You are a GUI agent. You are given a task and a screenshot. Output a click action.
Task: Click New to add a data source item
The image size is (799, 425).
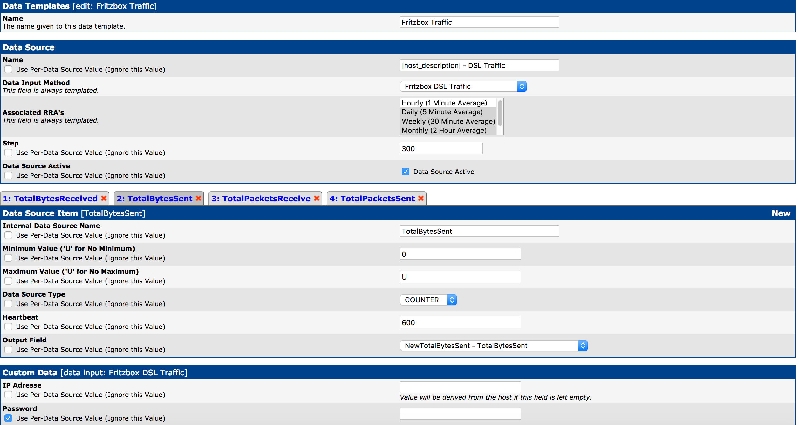coord(781,213)
